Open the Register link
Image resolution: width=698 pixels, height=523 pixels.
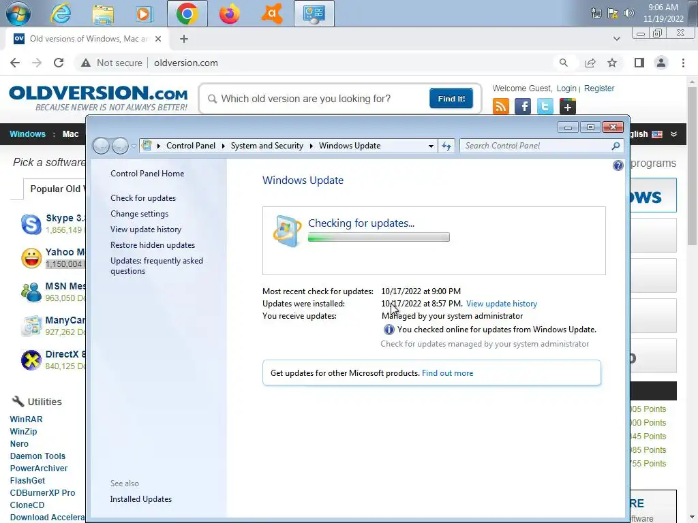tap(599, 89)
